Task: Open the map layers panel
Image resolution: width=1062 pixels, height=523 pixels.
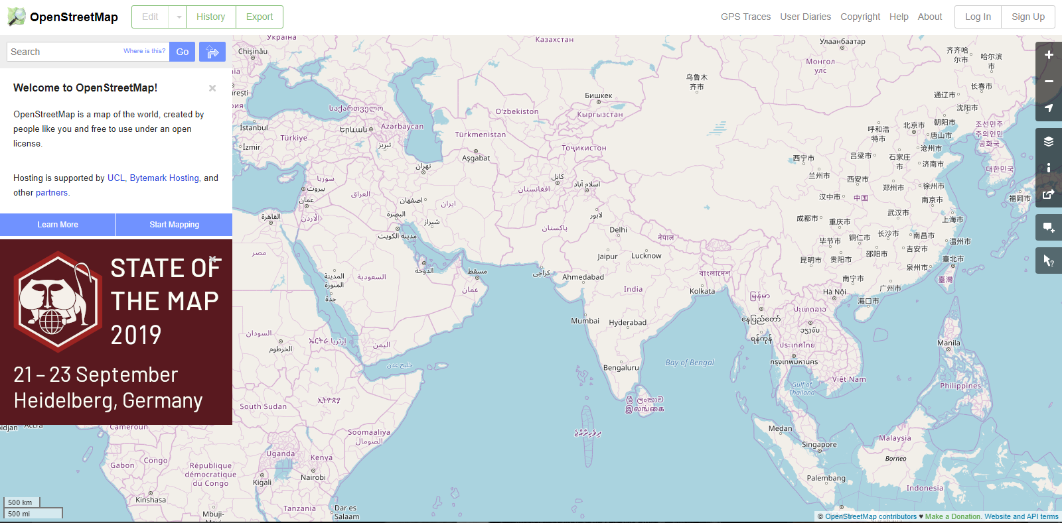Action: [x=1049, y=141]
